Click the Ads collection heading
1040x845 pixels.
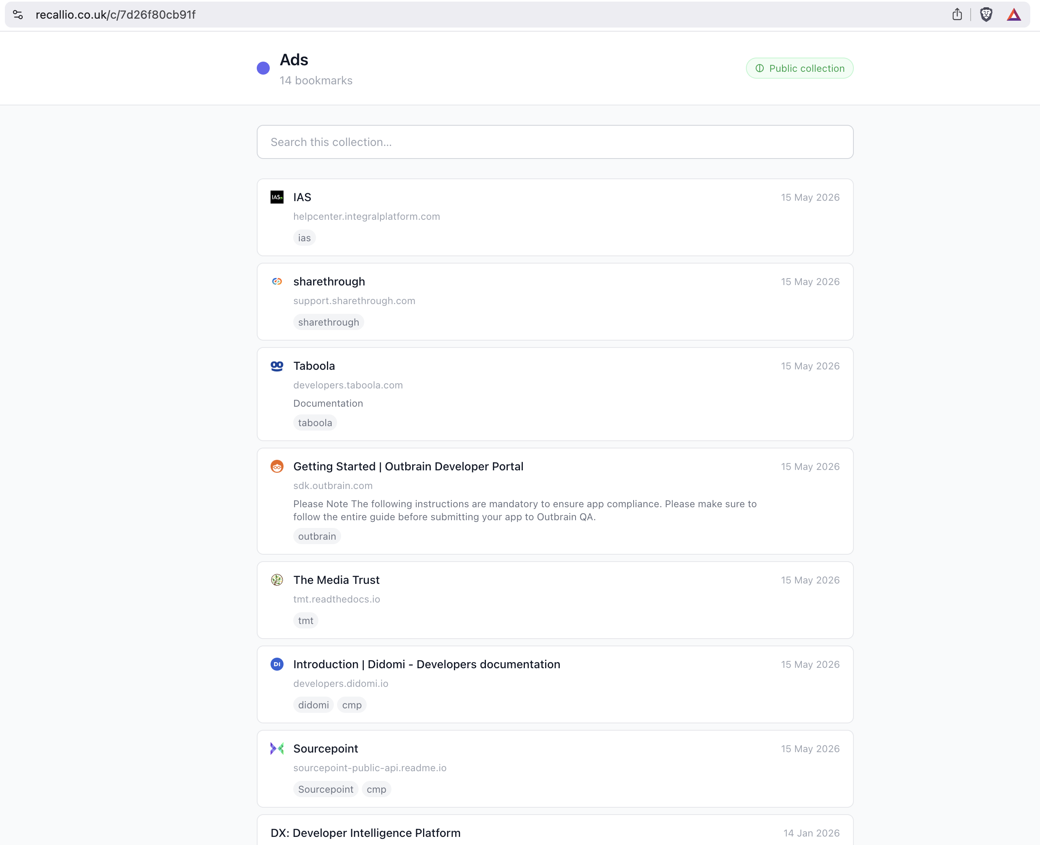[294, 60]
